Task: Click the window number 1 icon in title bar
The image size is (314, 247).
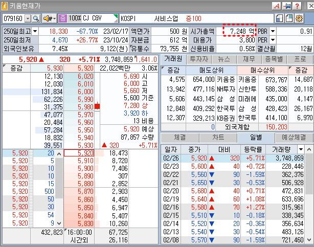Action: click(x=5, y=6)
